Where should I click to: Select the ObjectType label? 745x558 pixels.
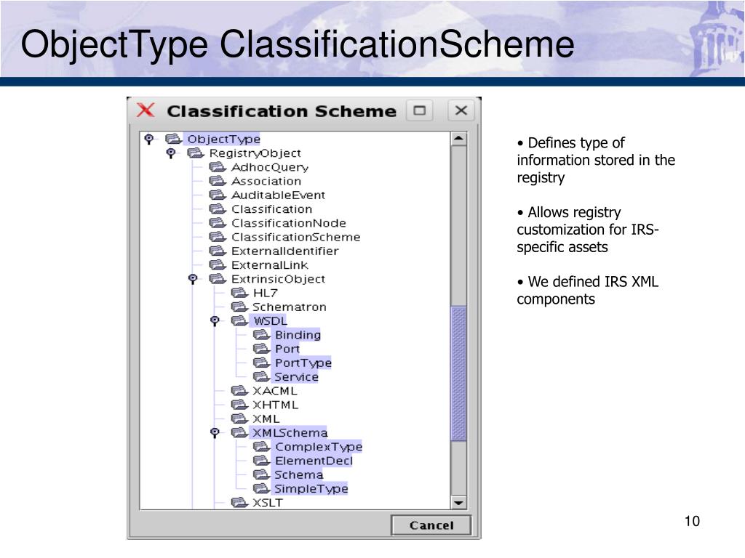point(223,139)
